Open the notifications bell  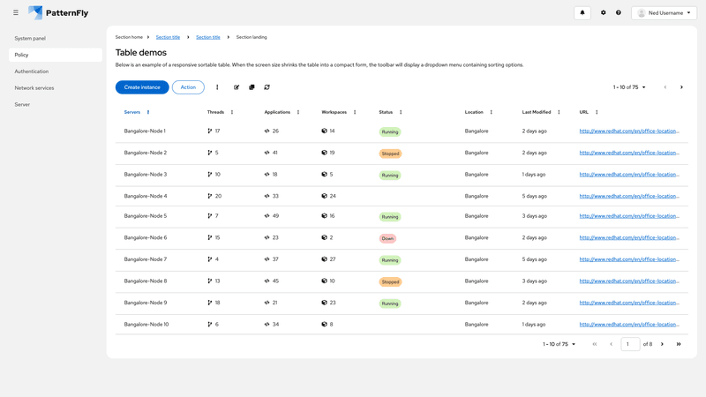click(x=582, y=13)
